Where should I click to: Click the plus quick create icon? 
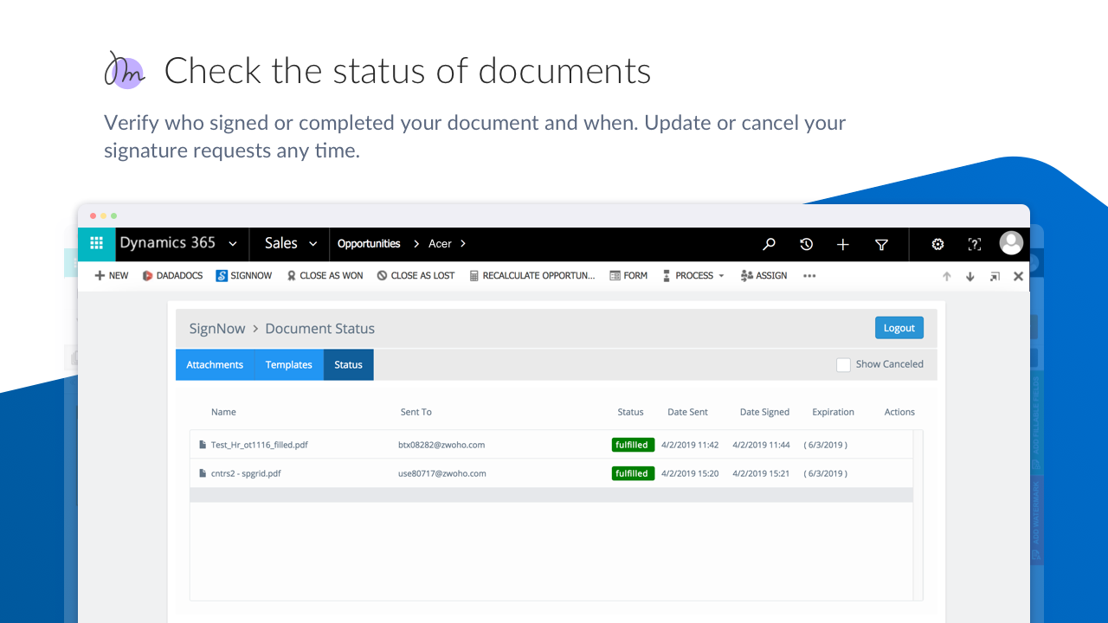843,245
